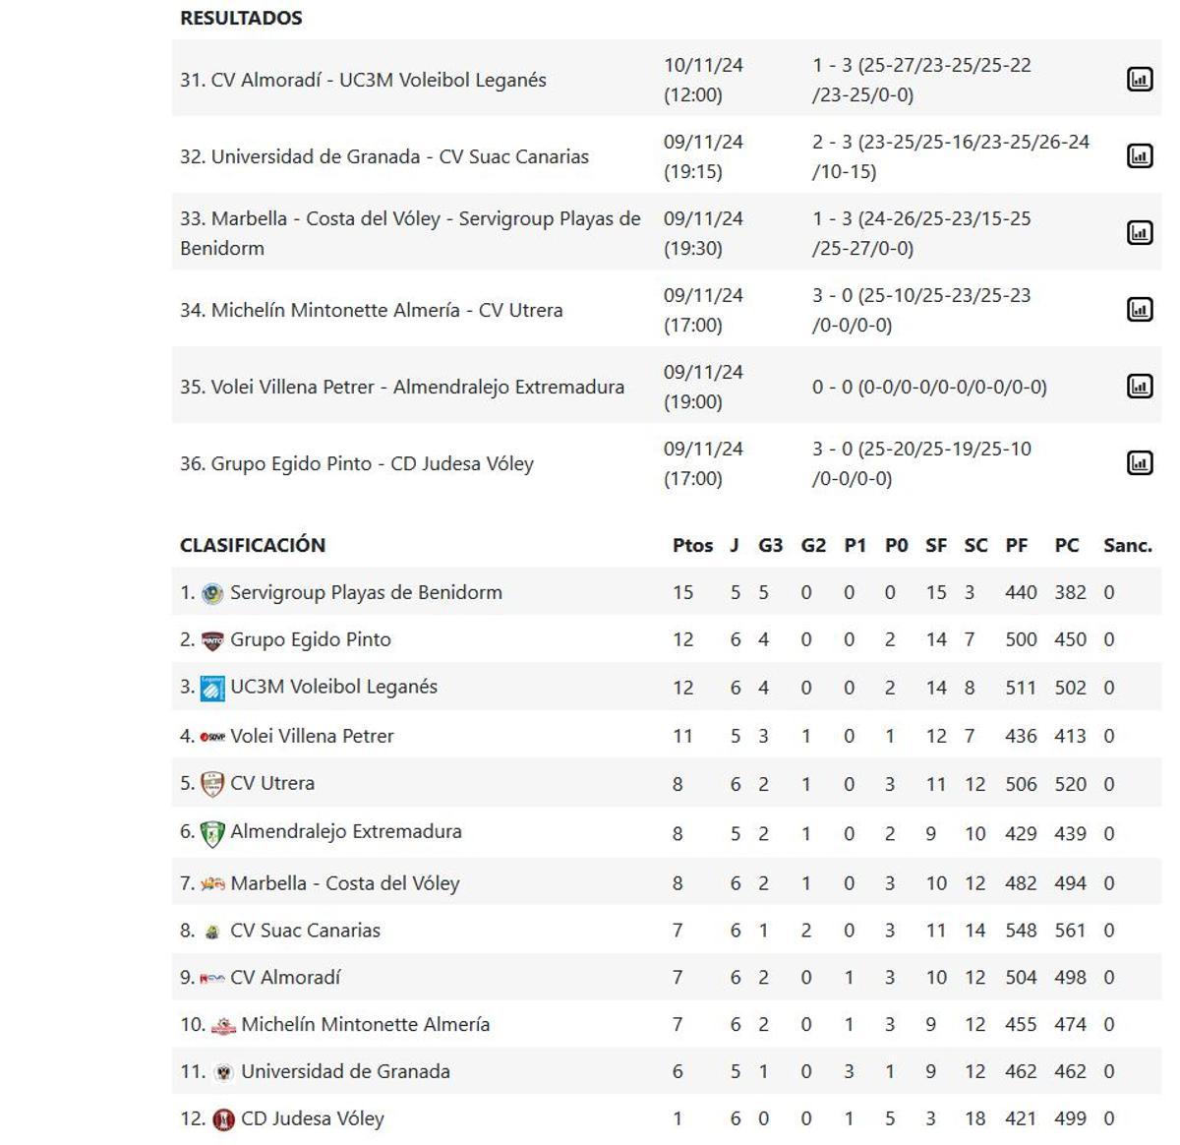Click the Sanc. column header

coord(1128,545)
